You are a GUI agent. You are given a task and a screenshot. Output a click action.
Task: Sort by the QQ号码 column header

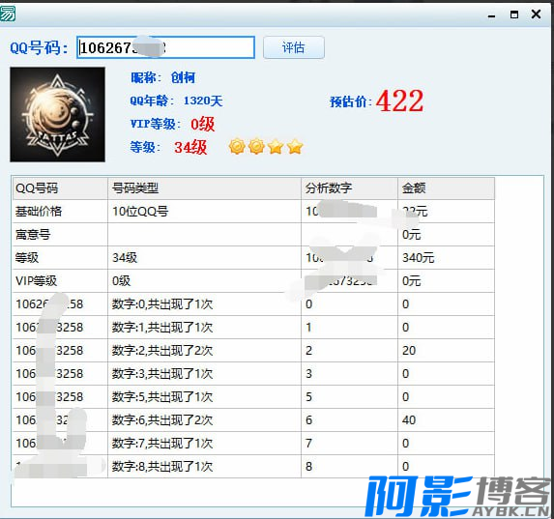[60, 188]
